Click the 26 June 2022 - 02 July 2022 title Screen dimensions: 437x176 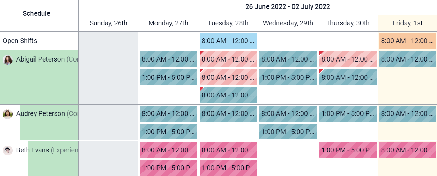[287, 7]
